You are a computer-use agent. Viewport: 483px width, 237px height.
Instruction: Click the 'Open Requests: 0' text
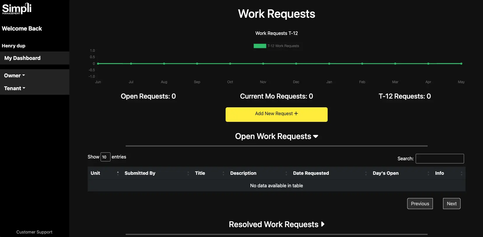(148, 96)
